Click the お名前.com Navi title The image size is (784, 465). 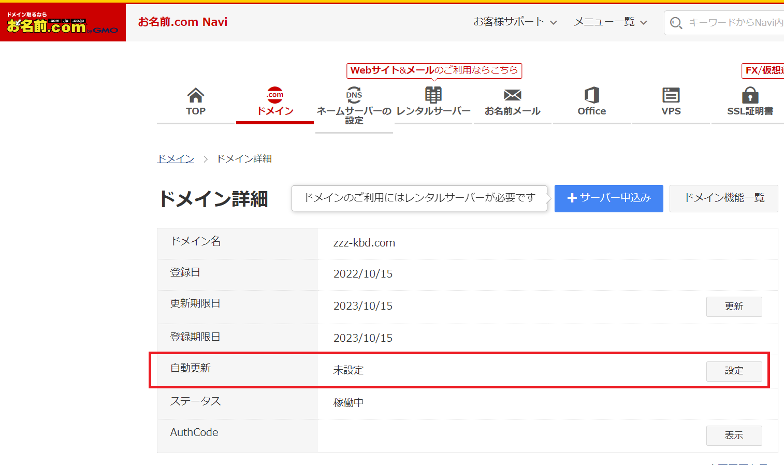[x=183, y=22]
